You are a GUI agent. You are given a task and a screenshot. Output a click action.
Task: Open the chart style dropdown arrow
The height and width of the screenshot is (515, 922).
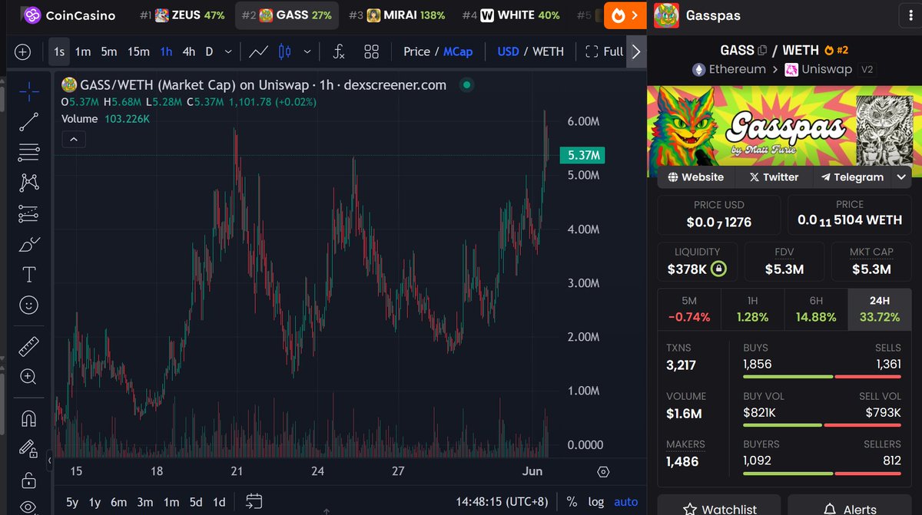(x=307, y=52)
